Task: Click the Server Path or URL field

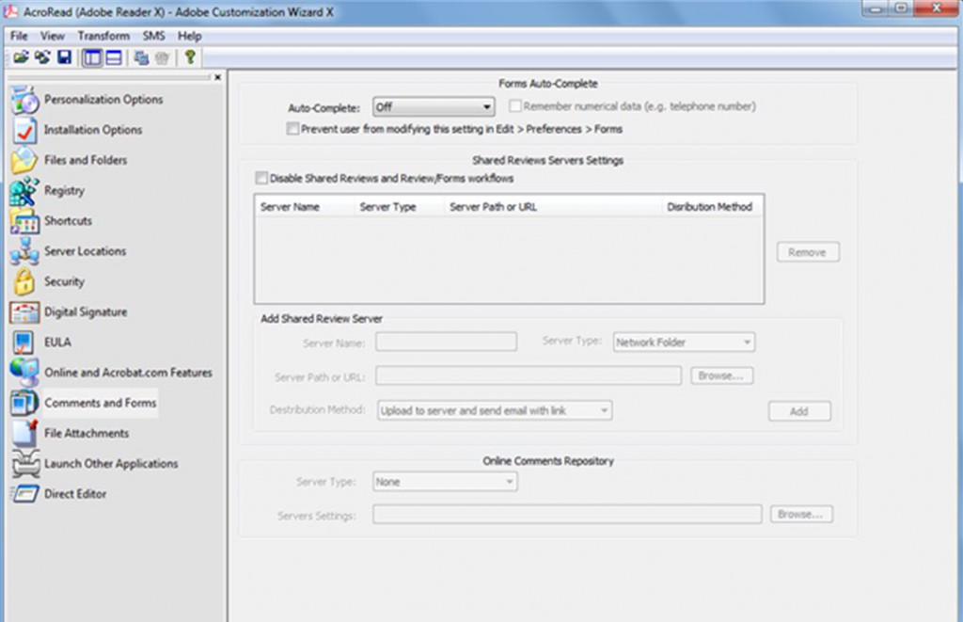Action: tap(529, 375)
